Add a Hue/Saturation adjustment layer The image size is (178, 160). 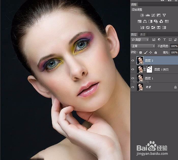pos(140,21)
